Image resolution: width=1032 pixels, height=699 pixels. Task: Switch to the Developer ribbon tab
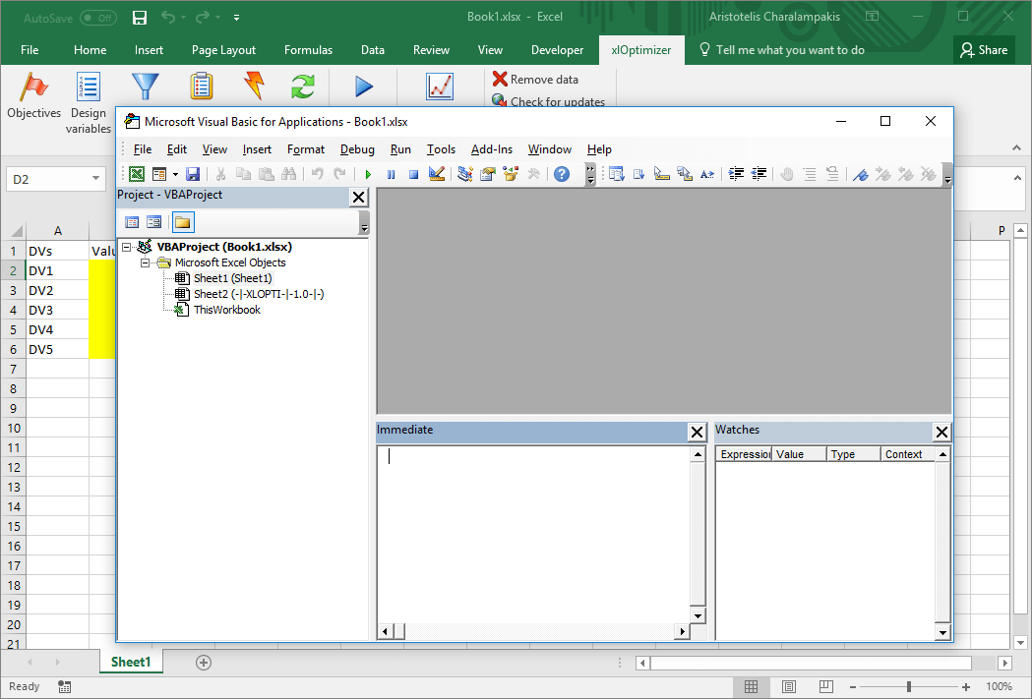point(557,50)
